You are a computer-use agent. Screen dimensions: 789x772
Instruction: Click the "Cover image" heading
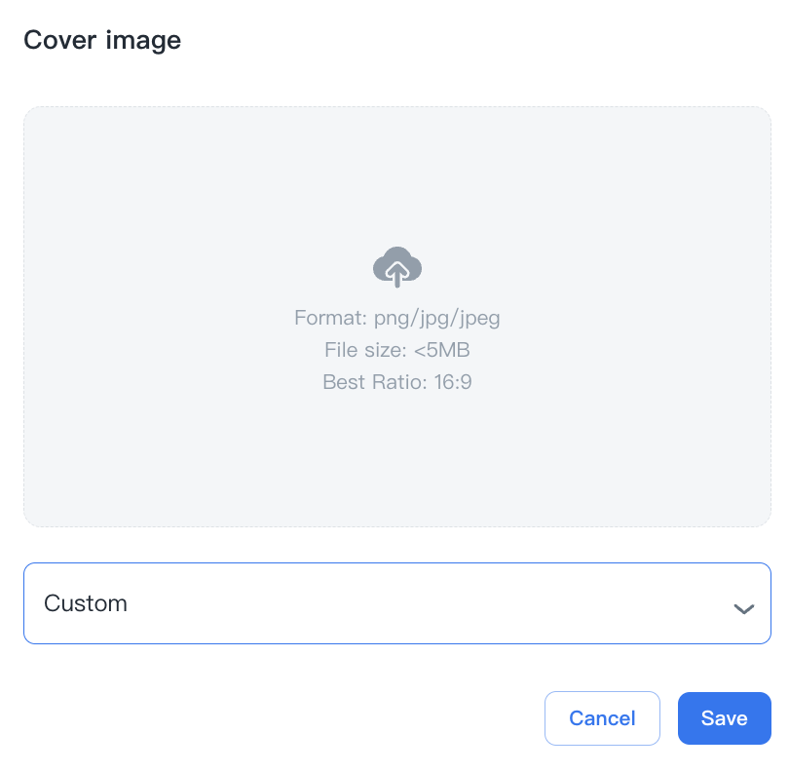click(x=102, y=40)
